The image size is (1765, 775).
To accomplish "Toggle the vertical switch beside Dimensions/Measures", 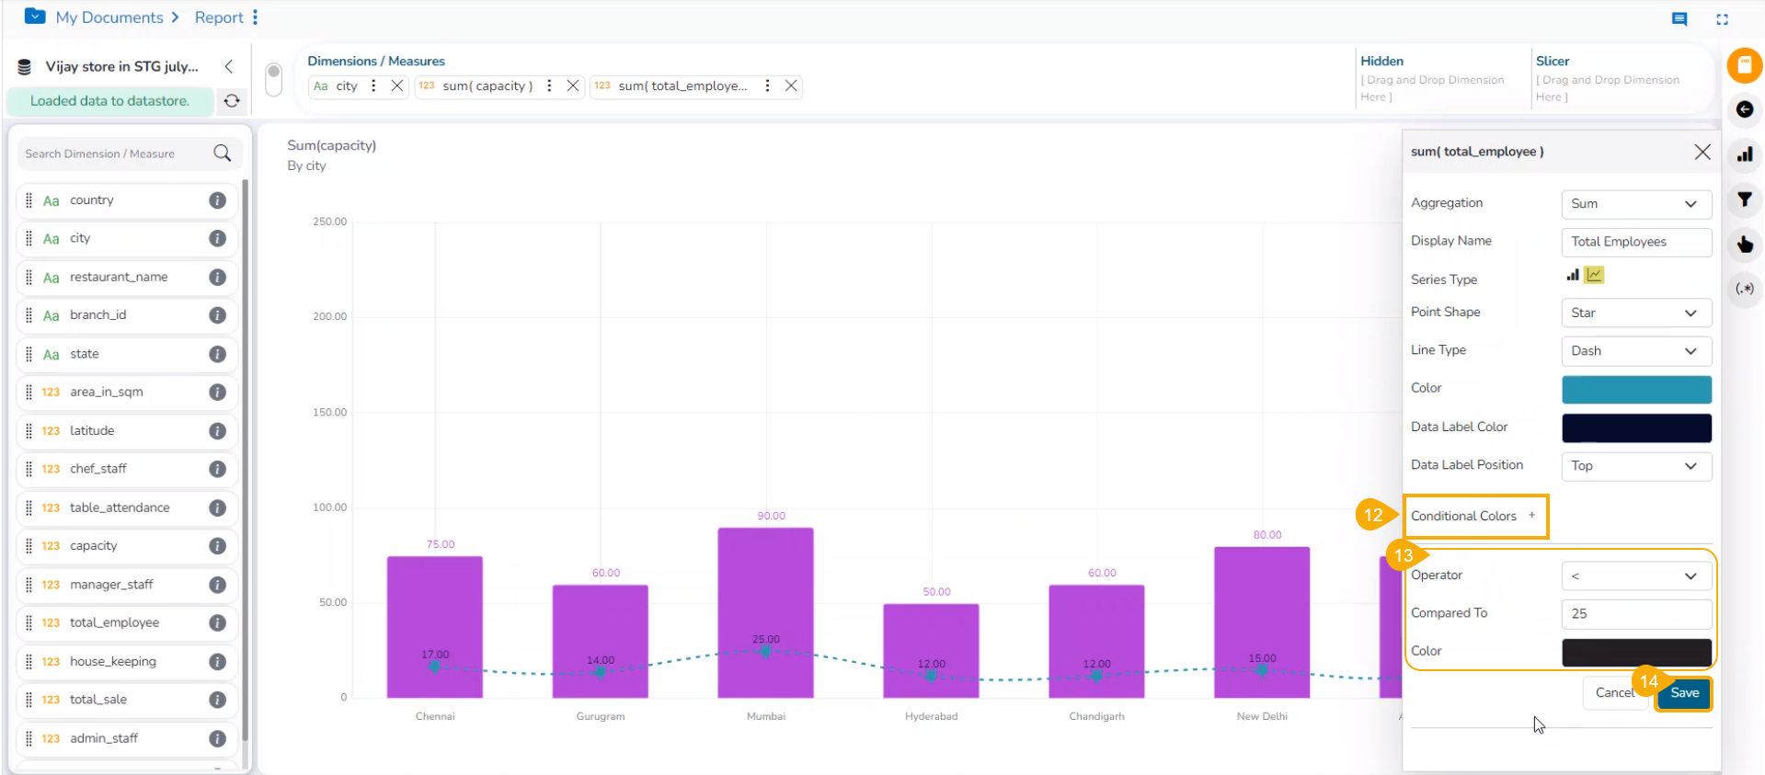I will pos(273,79).
